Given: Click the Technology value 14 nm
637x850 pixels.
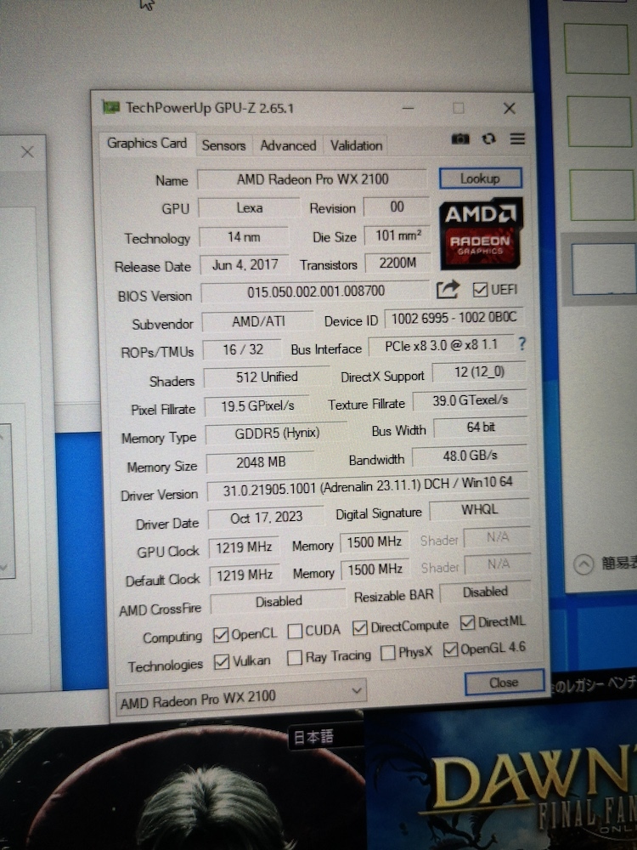Looking at the screenshot, I should pyautogui.click(x=244, y=237).
